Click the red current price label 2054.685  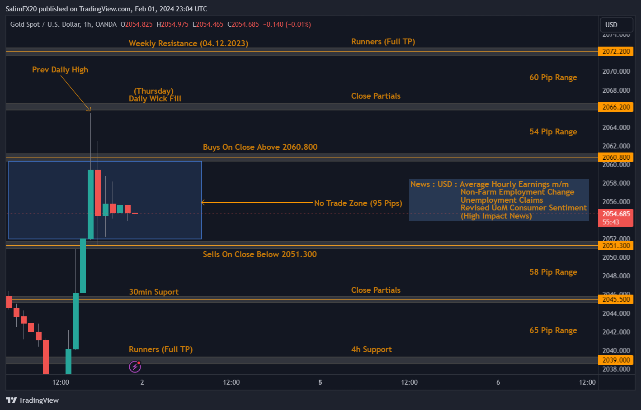pos(616,214)
